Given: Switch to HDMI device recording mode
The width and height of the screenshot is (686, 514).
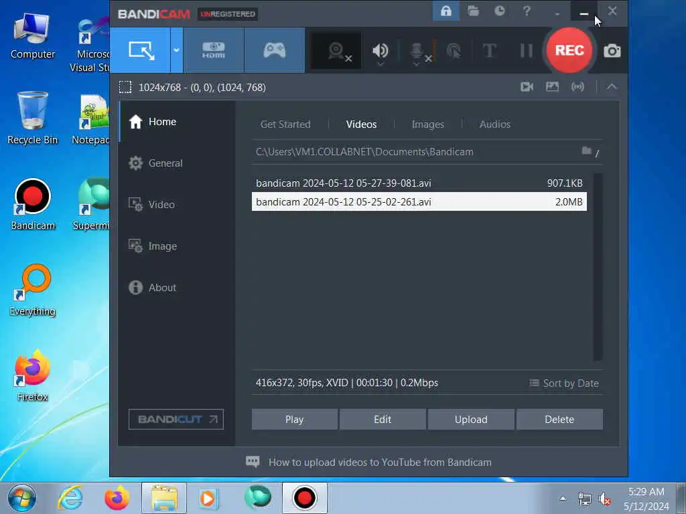Looking at the screenshot, I should pyautogui.click(x=214, y=50).
